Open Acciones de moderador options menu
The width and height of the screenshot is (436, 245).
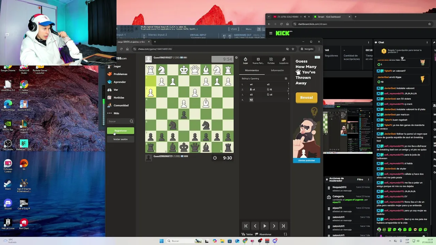[368, 179]
